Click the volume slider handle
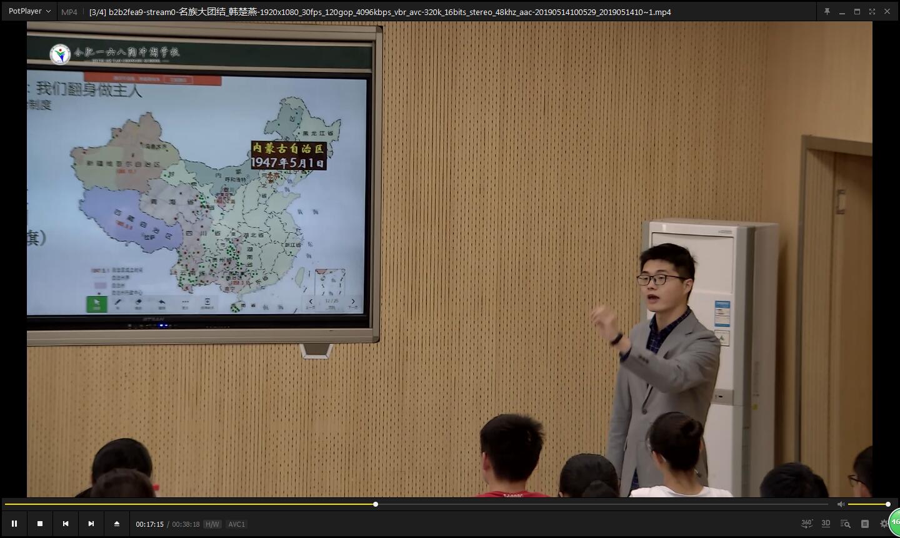This screenshot has width=900, height=538. (887, 504)
